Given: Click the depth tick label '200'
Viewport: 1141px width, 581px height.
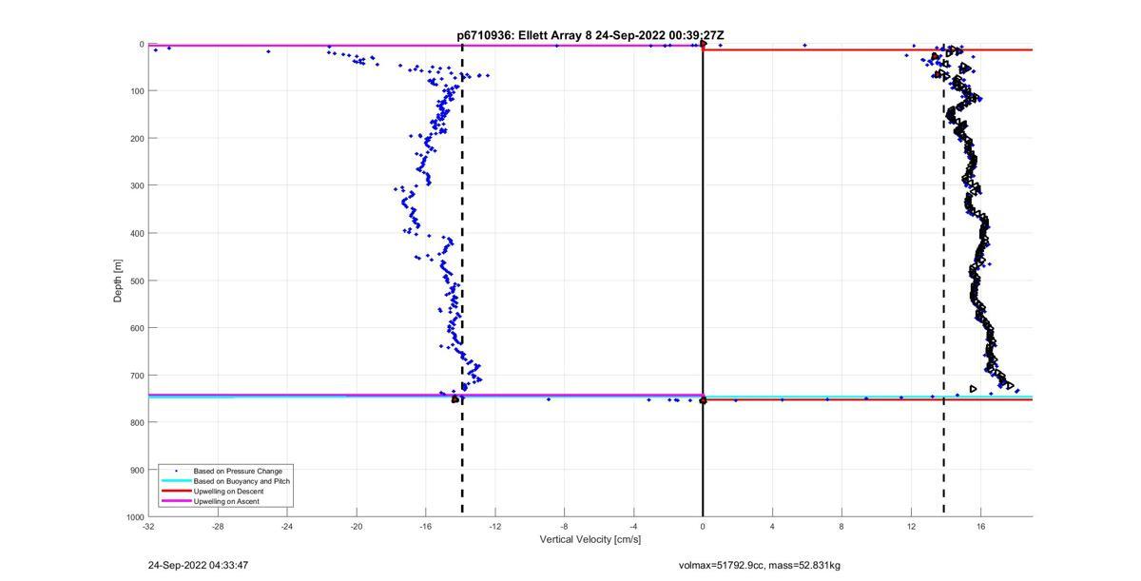Looking at the screenshot, I should pyautogui.click(x=137, y=139).
